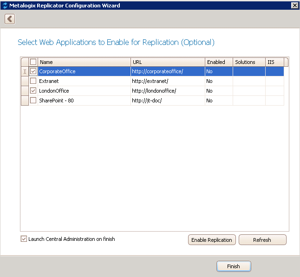Click the row indicator for CorporateOffice row
Image resolution: width=300 pixels, height=277 pixels.
[x=25, y=71]
